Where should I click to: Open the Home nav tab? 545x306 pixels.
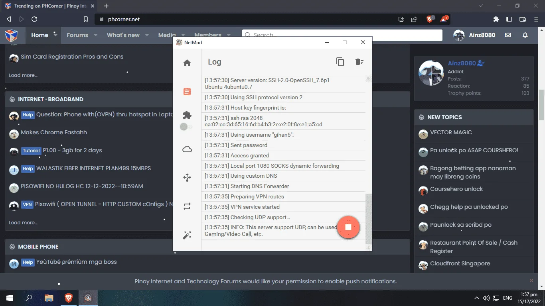[39, 35]
